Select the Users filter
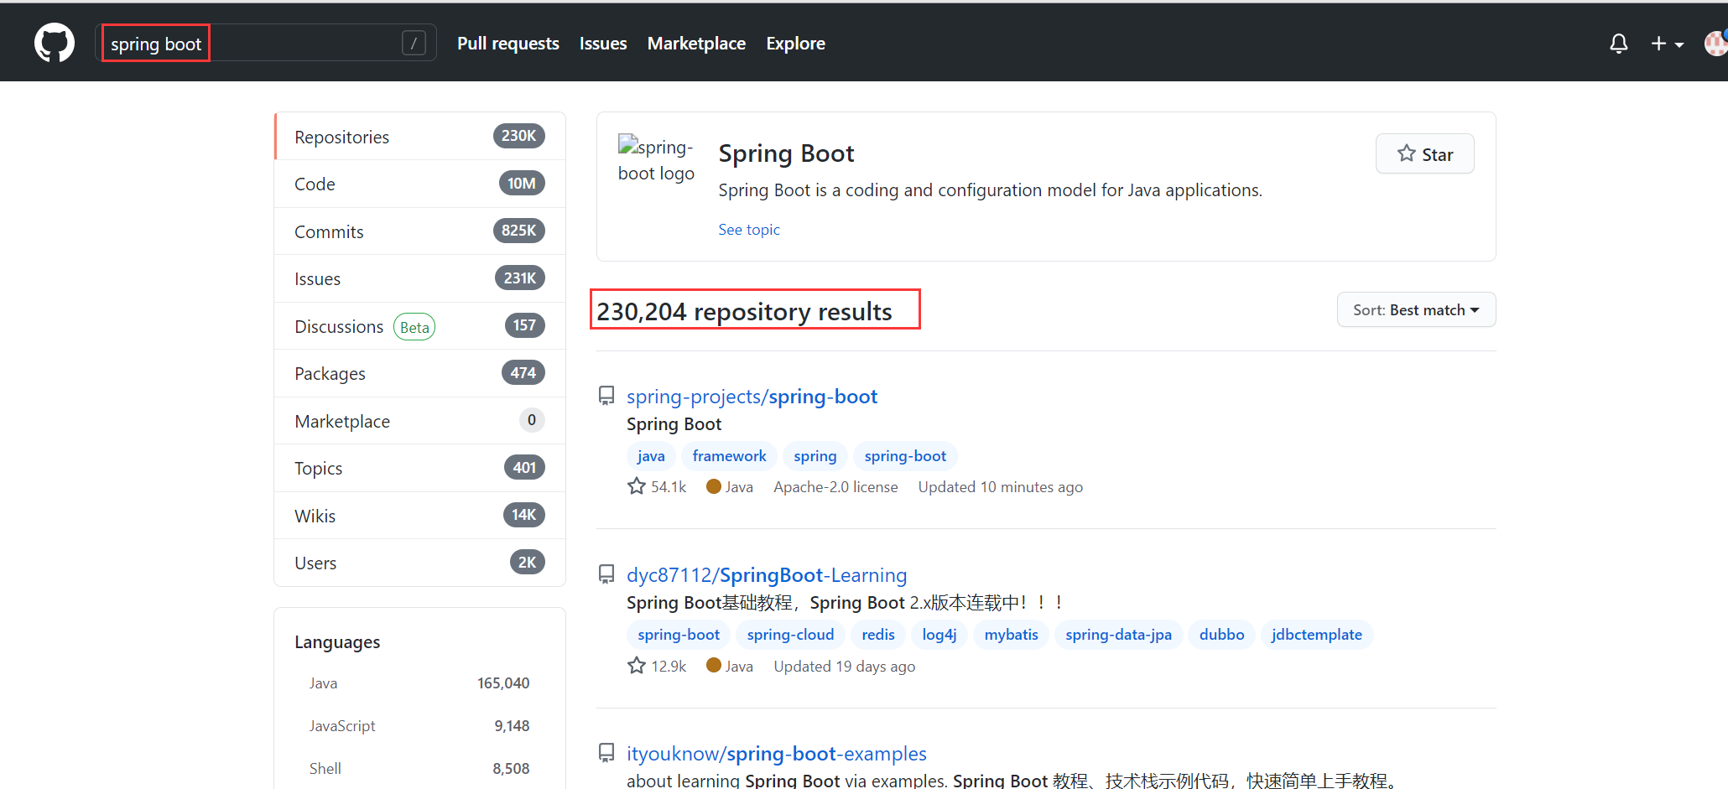The width and height of the screenshot is (1728, 789). pyautogui.click(x=419, y=563)
